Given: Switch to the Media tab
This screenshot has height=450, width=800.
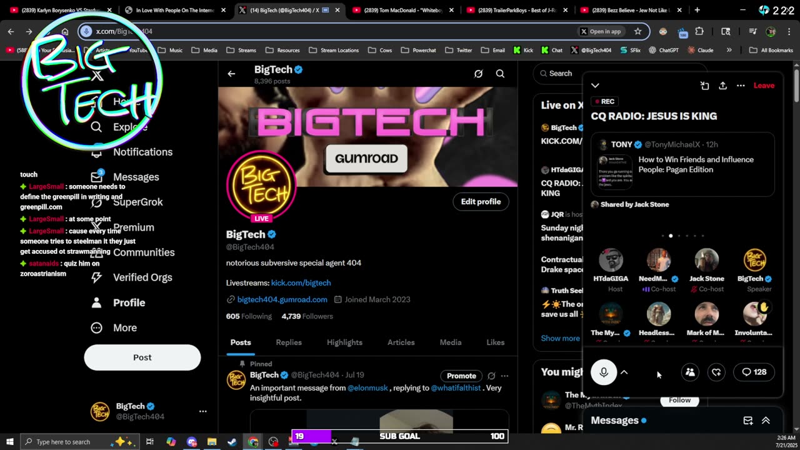Looking at the screenshot, I should click(450, 342).
